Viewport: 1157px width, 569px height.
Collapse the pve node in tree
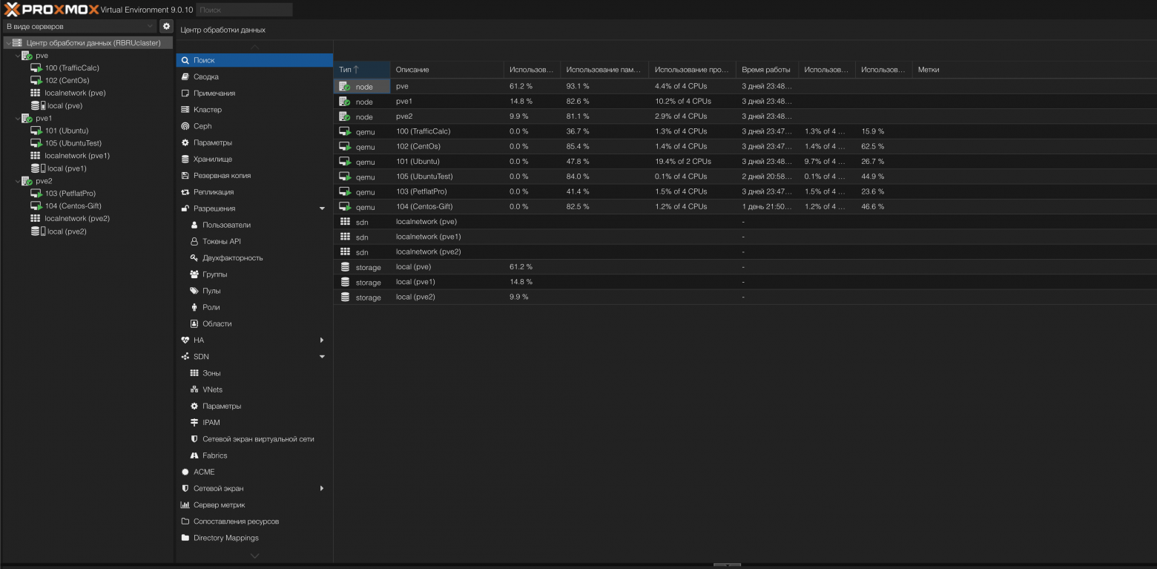click(x=17, y=56)
